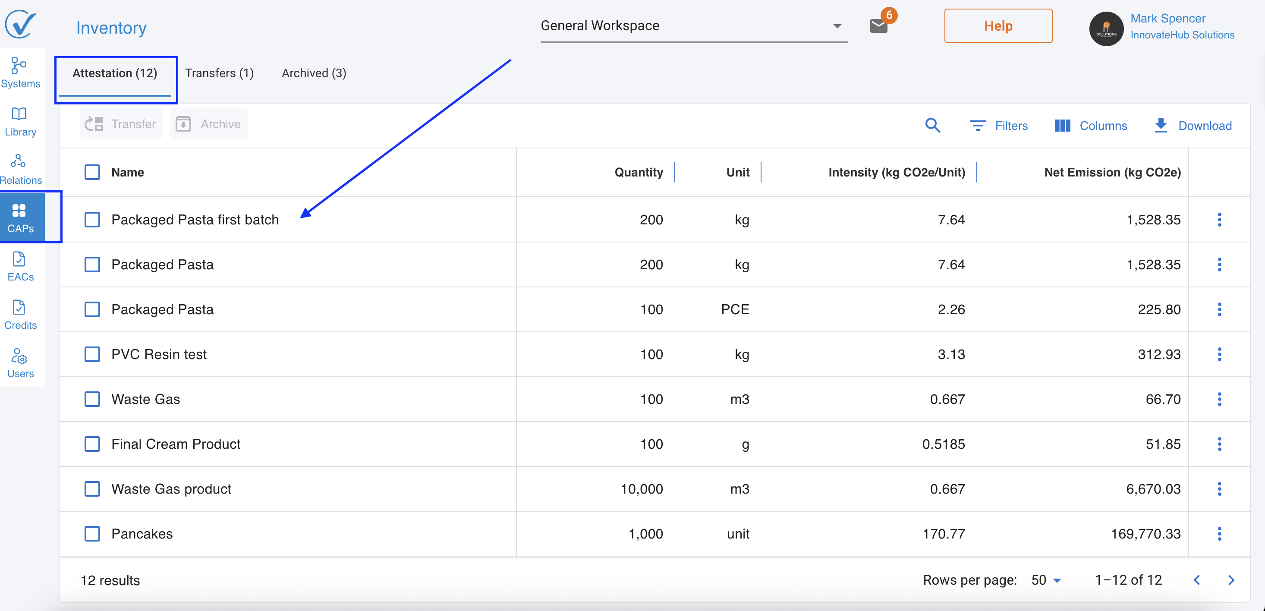Open the Library sidebar icon
Screen dimensions: 1265x611
[20, 121]
